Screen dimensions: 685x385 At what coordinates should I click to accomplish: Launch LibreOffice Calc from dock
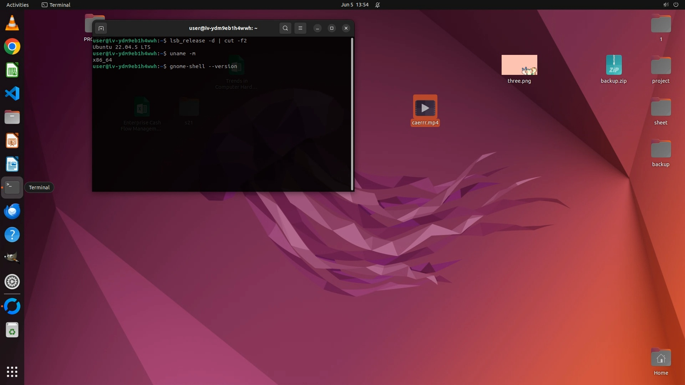[x=12, y=70]
